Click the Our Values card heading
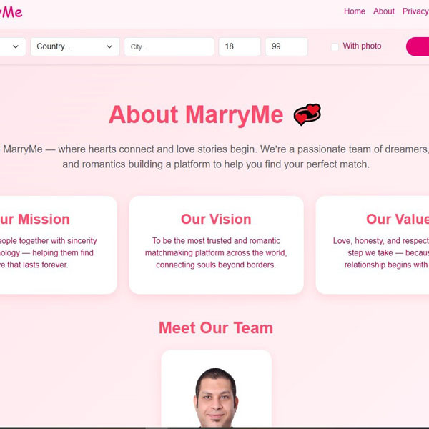Screen dimensions: 429x429 tap(398, 220)
